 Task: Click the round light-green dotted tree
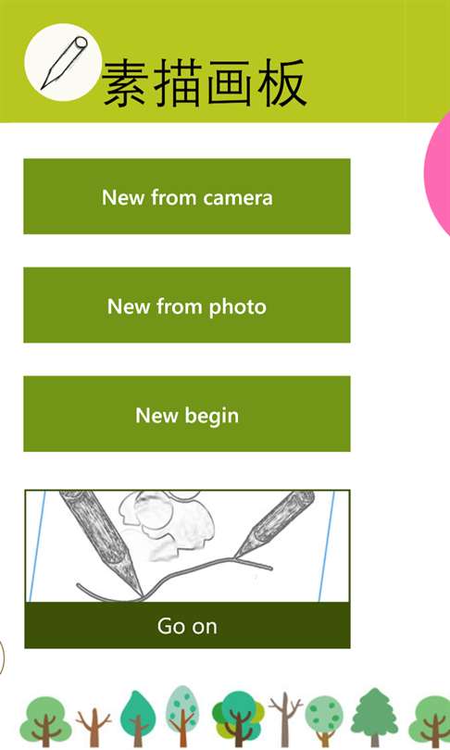tap(324, 720)
